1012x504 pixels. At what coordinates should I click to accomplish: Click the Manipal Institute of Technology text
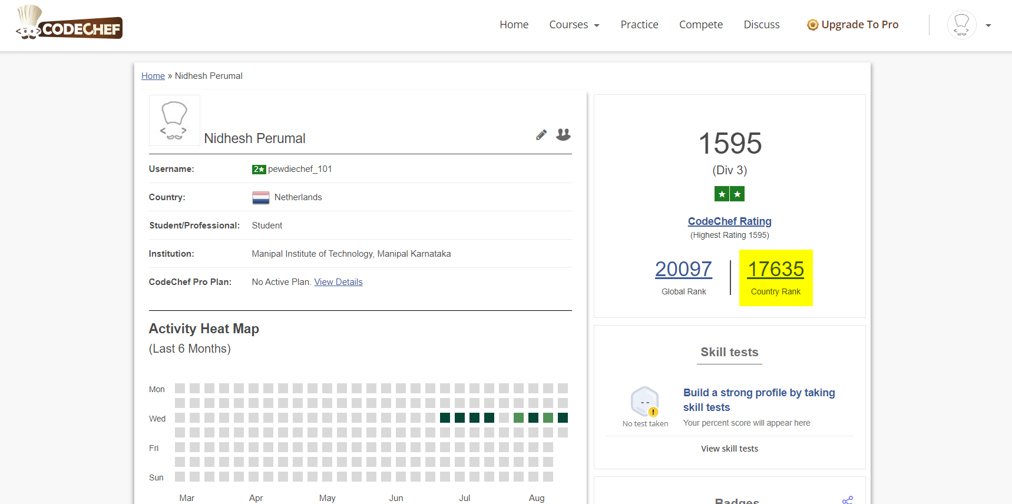[351, 254]
